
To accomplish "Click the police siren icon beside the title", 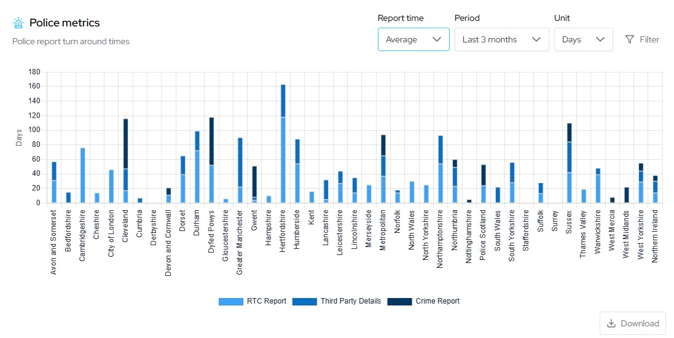I will pyautogui.click(x=18, y=23).
